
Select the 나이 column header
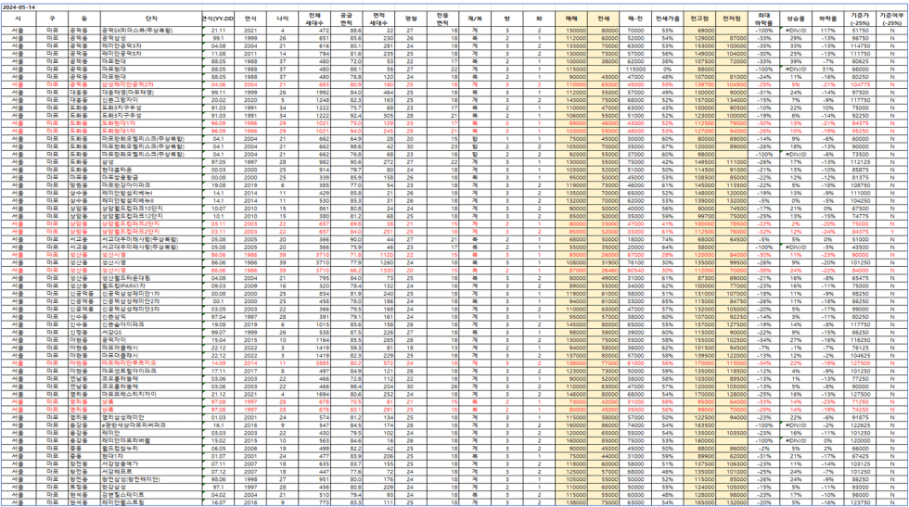[x=282, y=19]
